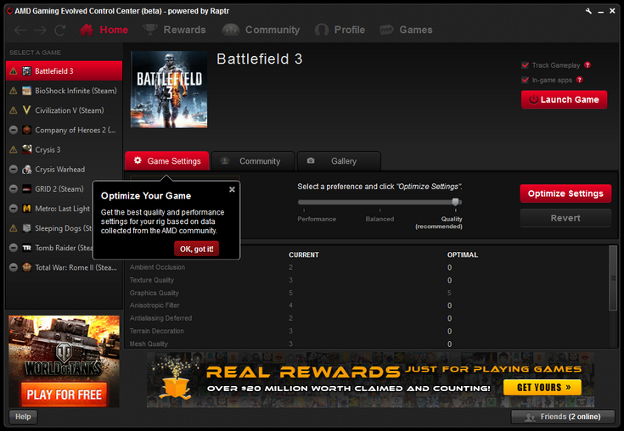Select Crysis Warhead in game list
This screenshot has width=624, height=431.
point(64,170)
